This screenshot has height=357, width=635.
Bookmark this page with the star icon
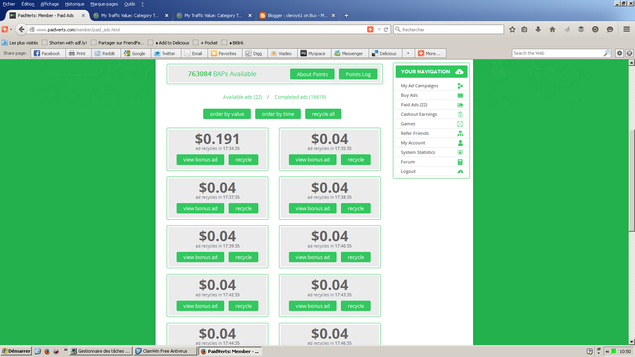click(512, 29)
